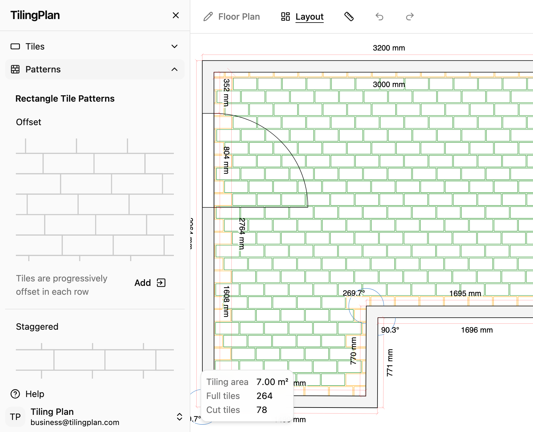Viewport: 533px width, 432px height.
Task: Click the Patterns grid icon
Action: click(15, 69)
